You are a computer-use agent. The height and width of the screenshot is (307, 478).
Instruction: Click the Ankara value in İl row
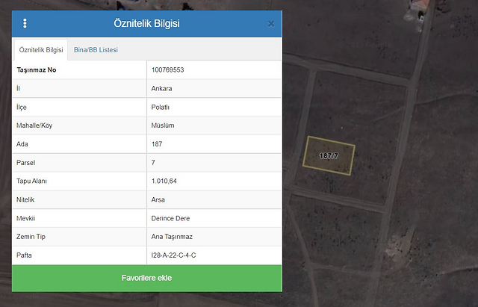161,88
